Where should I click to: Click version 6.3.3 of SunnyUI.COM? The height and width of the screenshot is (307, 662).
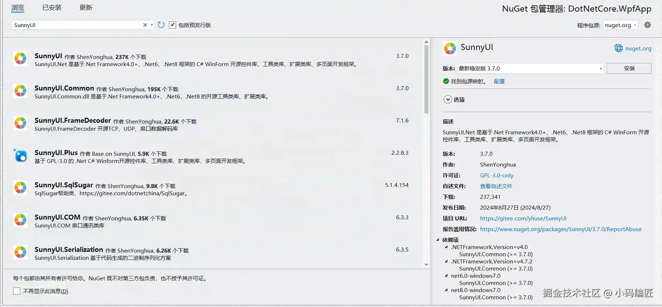[x=402, y=217]
